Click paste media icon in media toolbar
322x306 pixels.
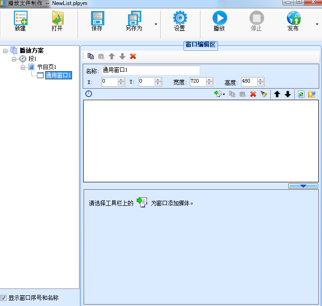coord(243,94)
